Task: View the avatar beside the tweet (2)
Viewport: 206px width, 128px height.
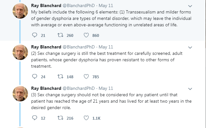Action: pyautogui.click(x=20, y=52)
